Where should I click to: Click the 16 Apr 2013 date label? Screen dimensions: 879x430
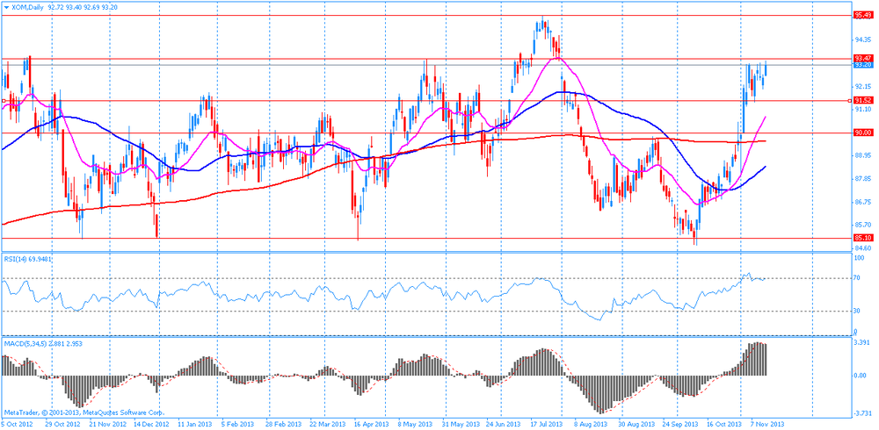coord(370,425)
